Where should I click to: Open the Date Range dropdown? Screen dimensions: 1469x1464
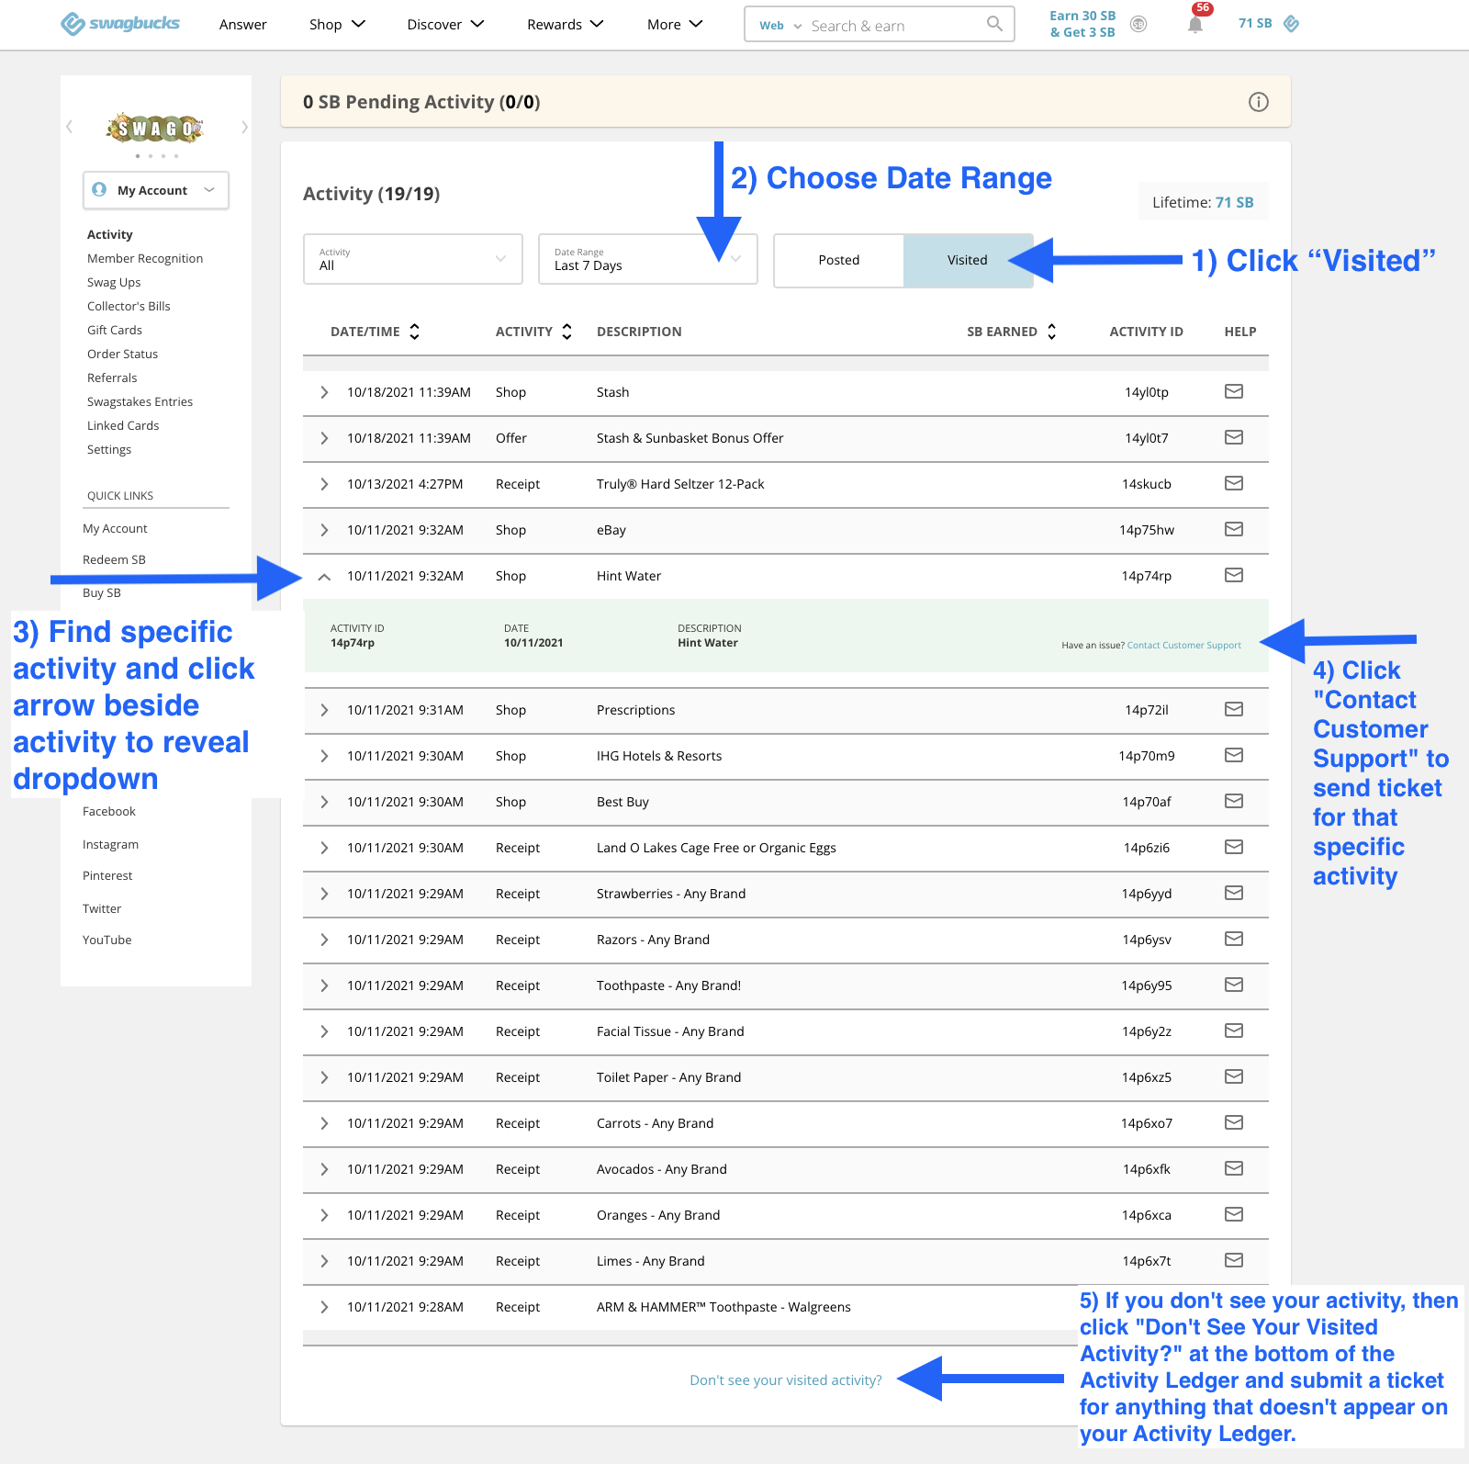click(x=648, y=259)
